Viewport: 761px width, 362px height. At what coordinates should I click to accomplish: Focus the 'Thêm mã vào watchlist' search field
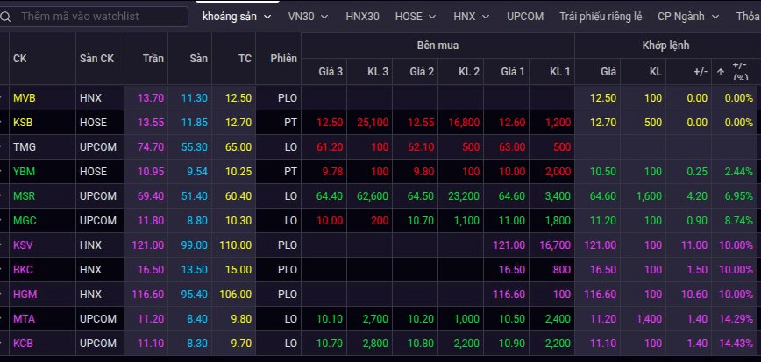(94, 17)
